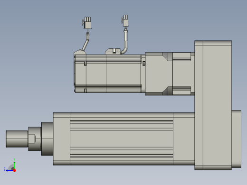Click the rod nut with hex flat
Screen dimensions: 247x185
click(x=35, y=139)
